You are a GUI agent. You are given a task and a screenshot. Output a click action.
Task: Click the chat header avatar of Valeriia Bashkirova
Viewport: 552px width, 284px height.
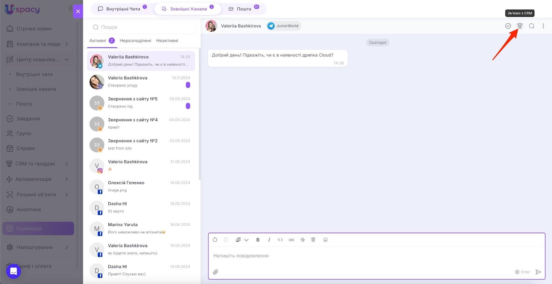coord(211,26)
